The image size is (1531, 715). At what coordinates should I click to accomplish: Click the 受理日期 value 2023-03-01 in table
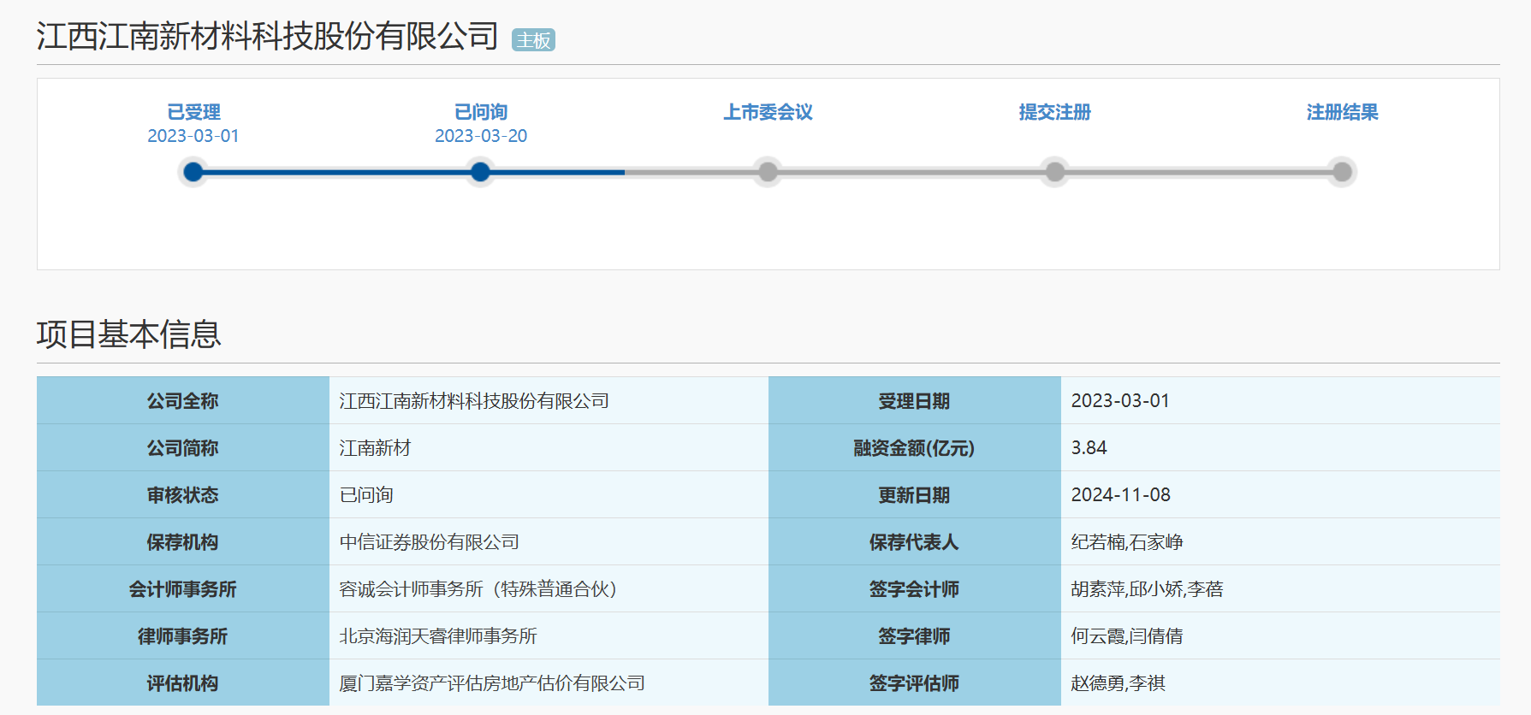click(x=1120, y=400)
